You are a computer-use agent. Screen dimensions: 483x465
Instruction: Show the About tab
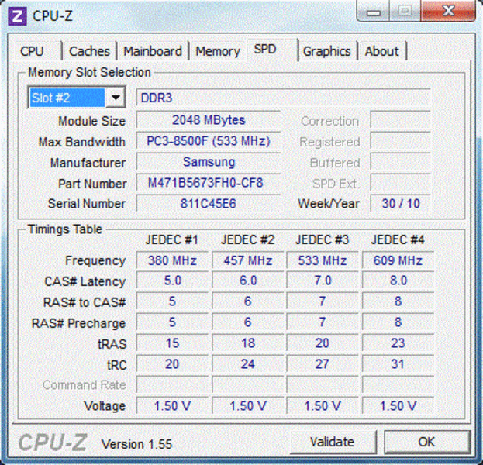pos(382,51)
